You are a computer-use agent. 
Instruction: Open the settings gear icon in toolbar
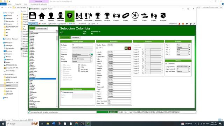click(187, 24)
